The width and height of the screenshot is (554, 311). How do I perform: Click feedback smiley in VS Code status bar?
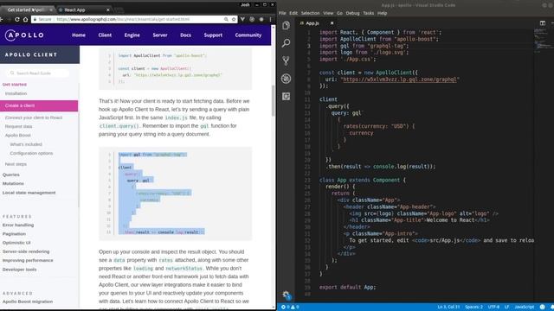point(543,308)
